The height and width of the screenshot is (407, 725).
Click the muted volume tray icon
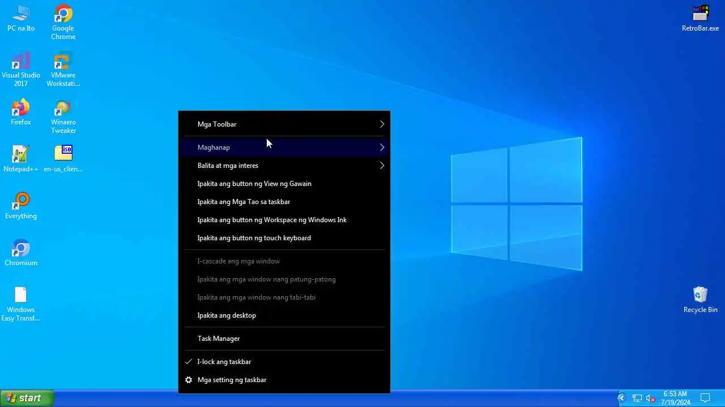coord(651,399)
